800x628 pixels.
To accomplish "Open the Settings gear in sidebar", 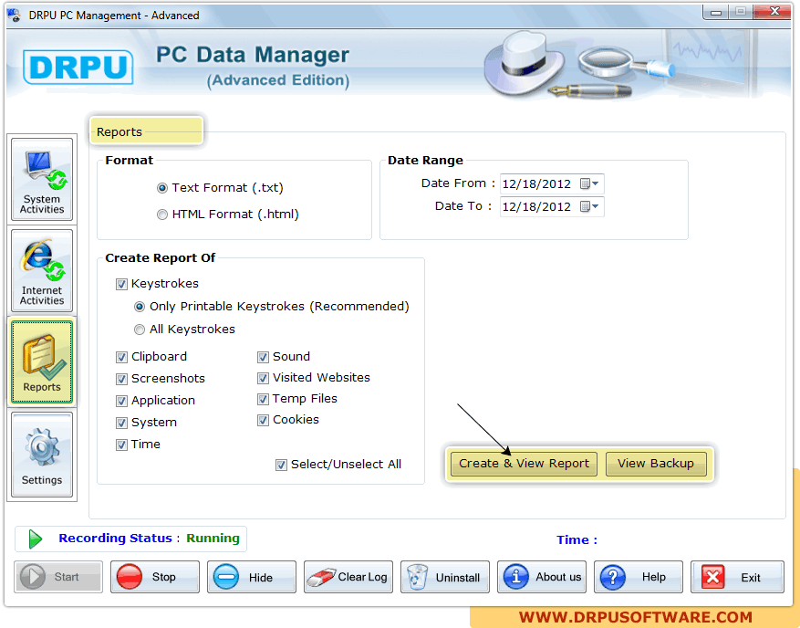I will [42, 455].
